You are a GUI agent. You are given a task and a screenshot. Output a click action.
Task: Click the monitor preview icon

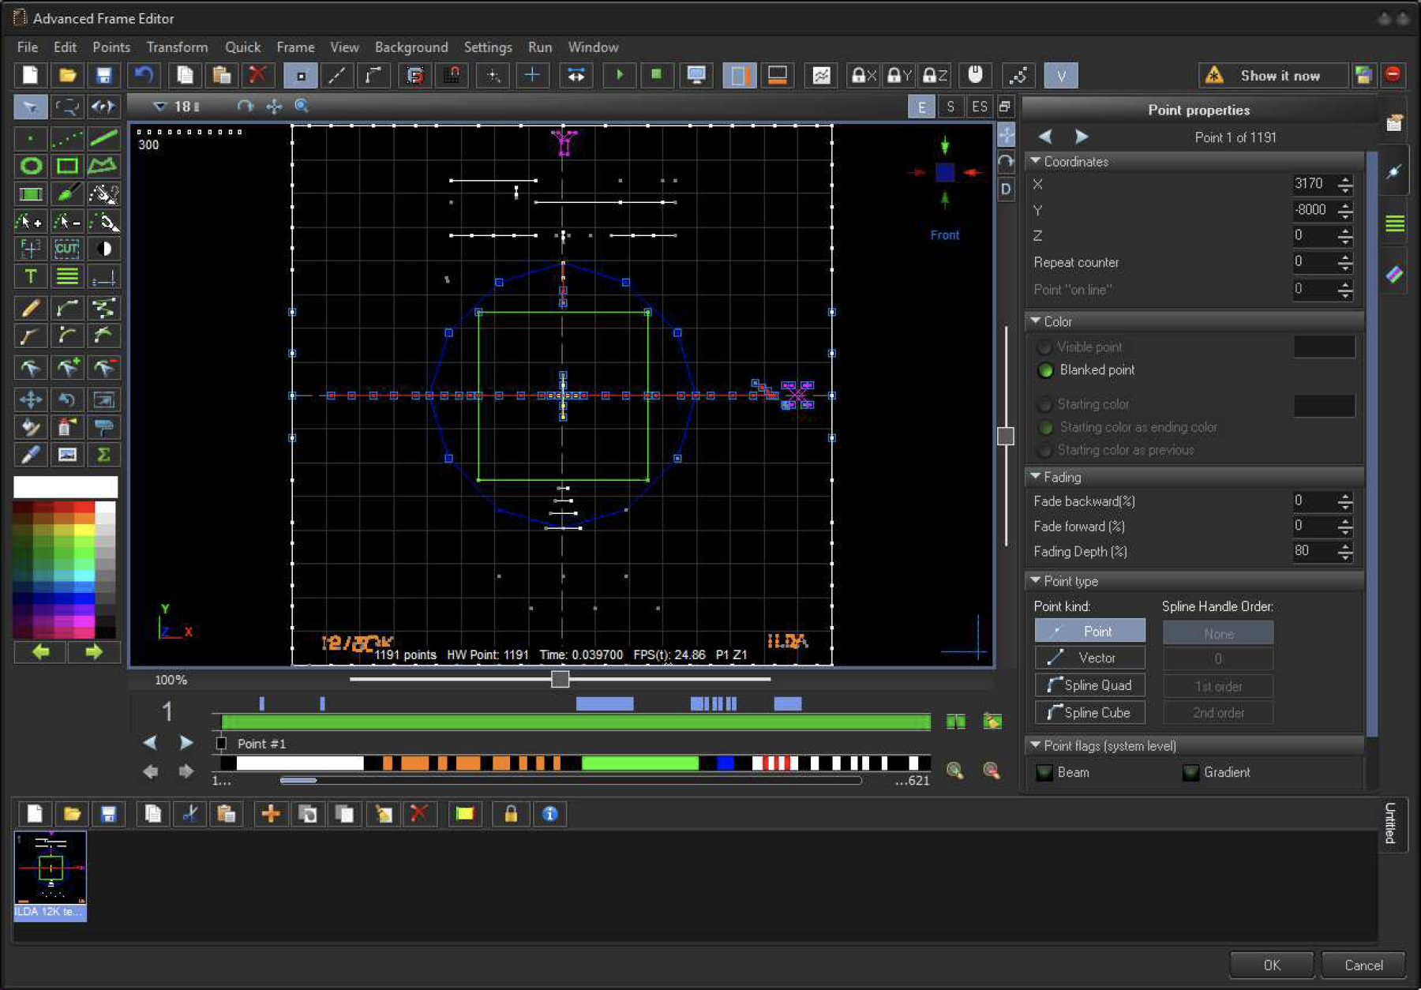pos(696,75)
